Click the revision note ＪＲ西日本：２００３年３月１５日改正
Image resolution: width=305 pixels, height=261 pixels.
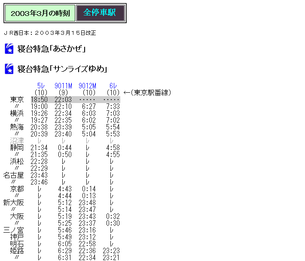(x=50, y=33)
